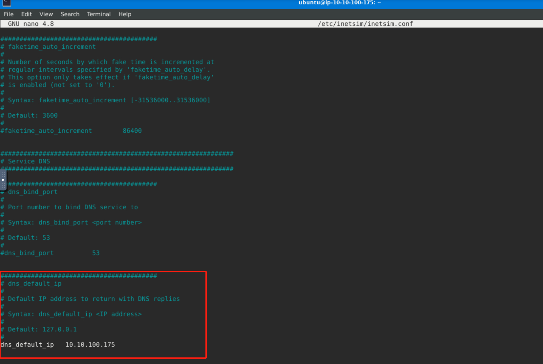Place cursor on 'Number of seconds by which' line
Image resolution: width=543 pixels, height=364 pixels.
pos(107,62)
